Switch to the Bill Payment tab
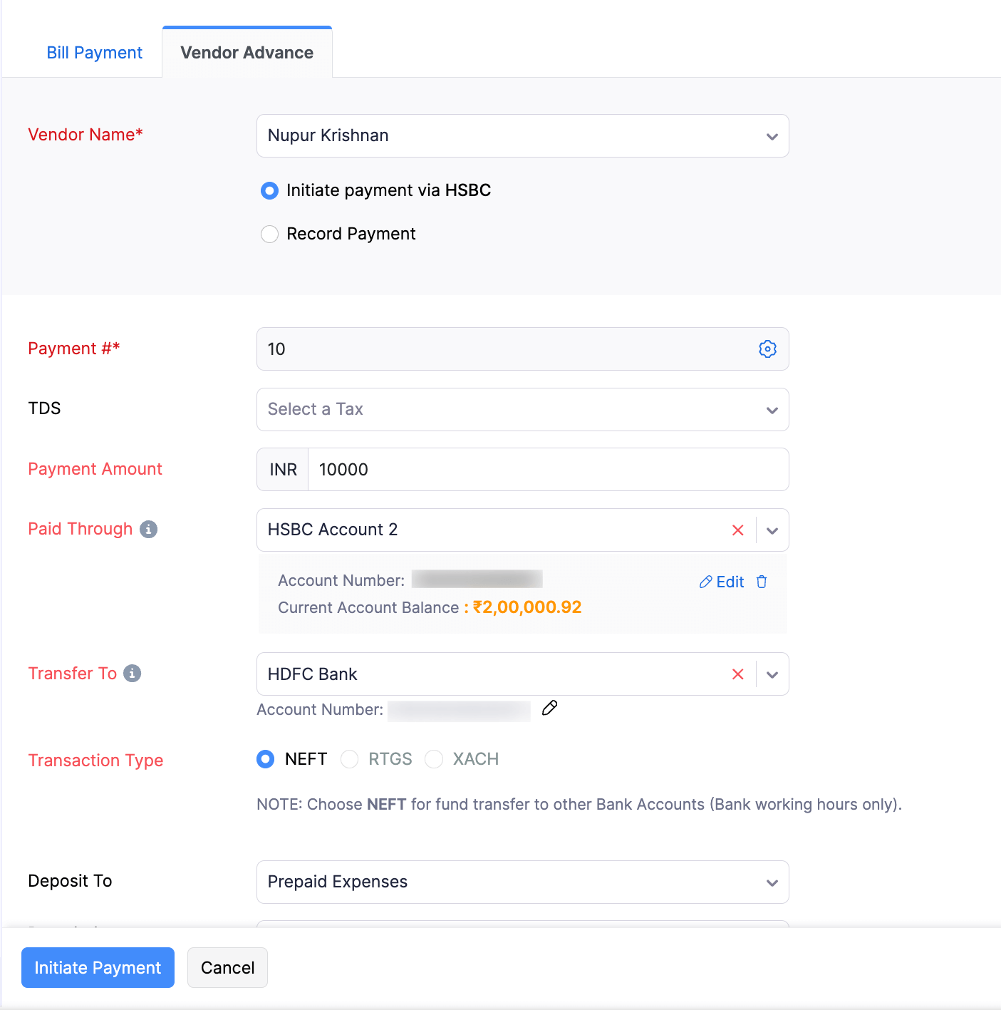This screenshot has height=1010, width=1001. coord(93,52)
